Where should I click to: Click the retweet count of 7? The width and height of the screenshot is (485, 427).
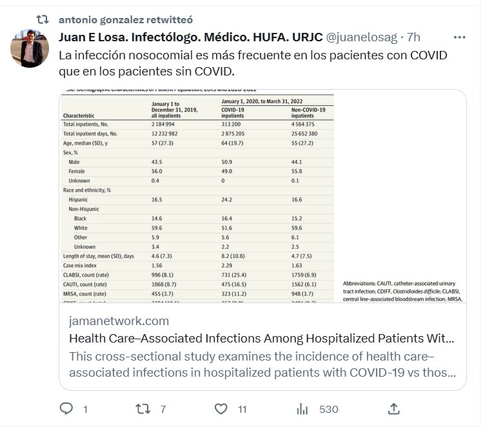pos(164,409)
